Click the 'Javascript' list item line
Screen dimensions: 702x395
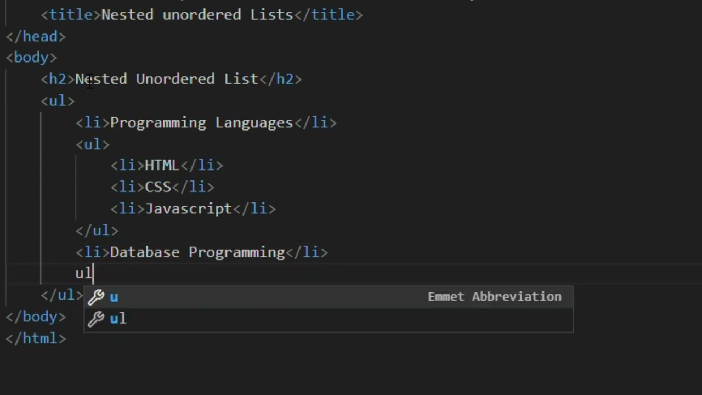[x=193, y=208]
